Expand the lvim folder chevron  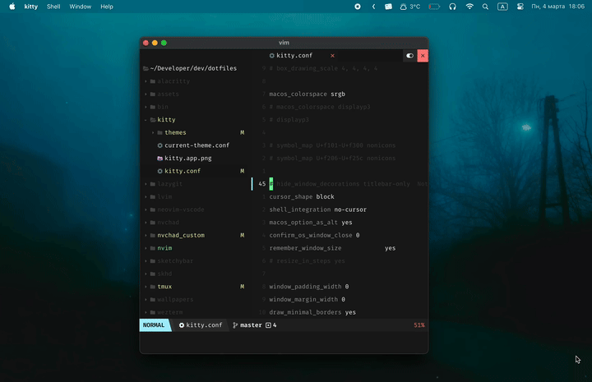146,197
